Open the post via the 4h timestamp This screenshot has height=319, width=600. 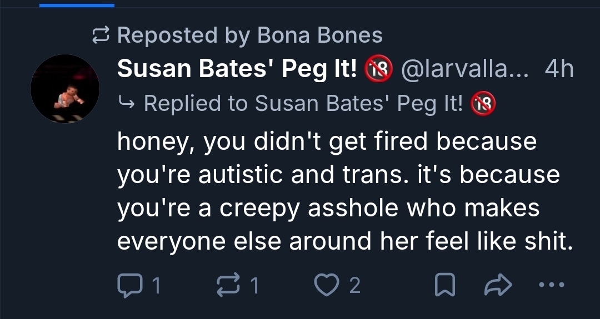coord(559,69)
